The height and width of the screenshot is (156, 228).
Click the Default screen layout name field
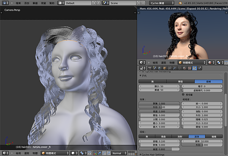pyautogui.click(x=78, y=3)
